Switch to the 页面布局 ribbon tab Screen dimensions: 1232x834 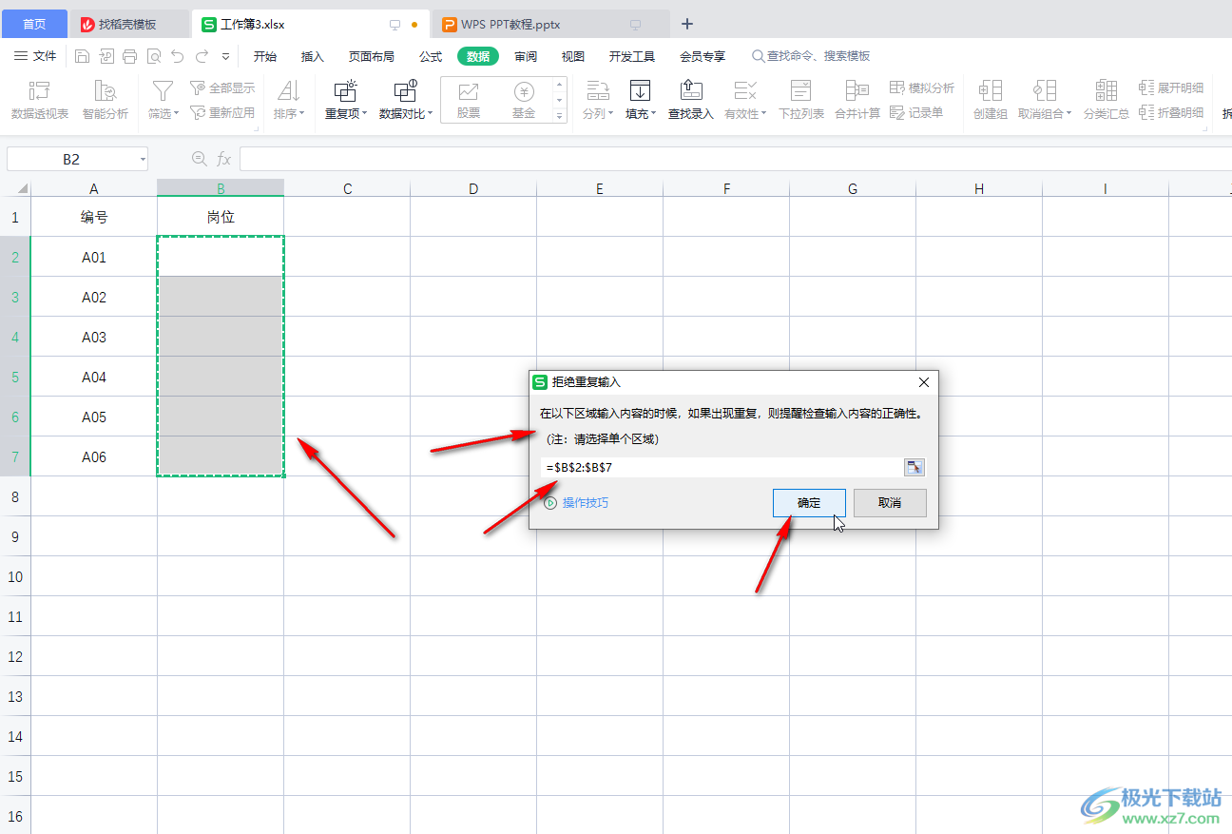tap(372, 56)
